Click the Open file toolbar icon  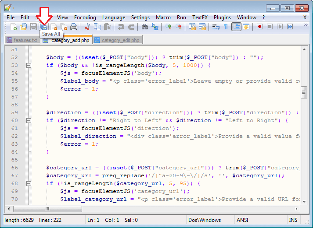(23, 27)
